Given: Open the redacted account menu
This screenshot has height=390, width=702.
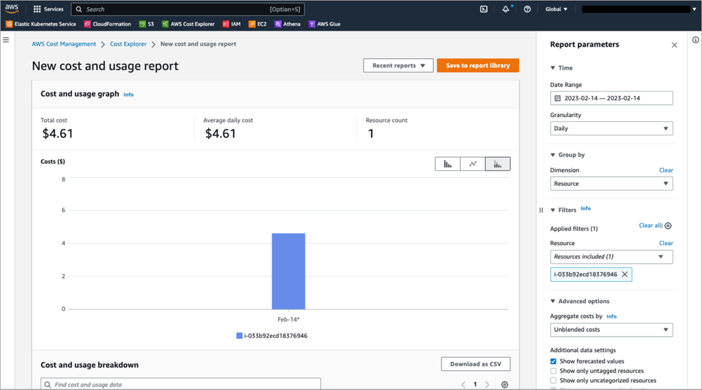Looking at the screenshot, I should click(639, 9).
